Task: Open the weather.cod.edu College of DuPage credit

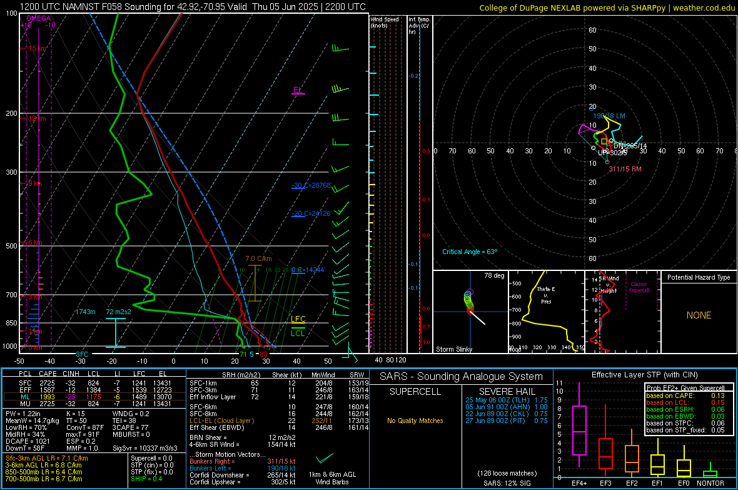Action: coord(607,8)
